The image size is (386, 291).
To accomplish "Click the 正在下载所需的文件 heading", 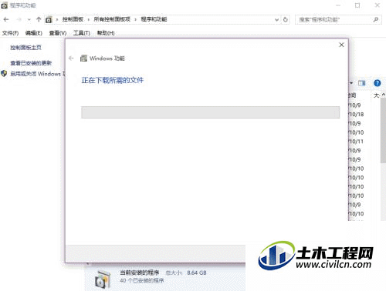I will [113, 80].
